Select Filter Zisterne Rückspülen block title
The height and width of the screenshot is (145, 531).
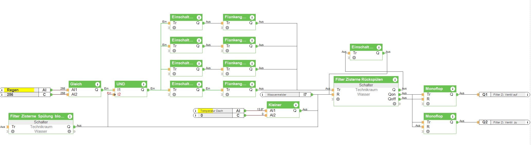click(359, 79)
